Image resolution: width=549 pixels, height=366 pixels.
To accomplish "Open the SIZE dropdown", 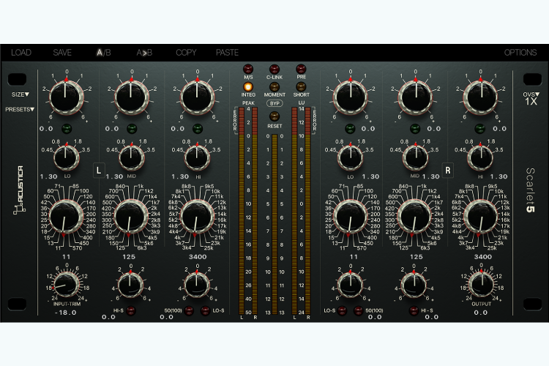I will (x=20, y=94).
